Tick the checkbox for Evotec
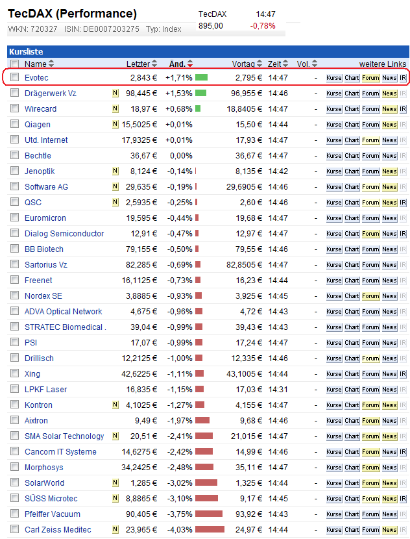410x539 pixels. tap(15, 78)
